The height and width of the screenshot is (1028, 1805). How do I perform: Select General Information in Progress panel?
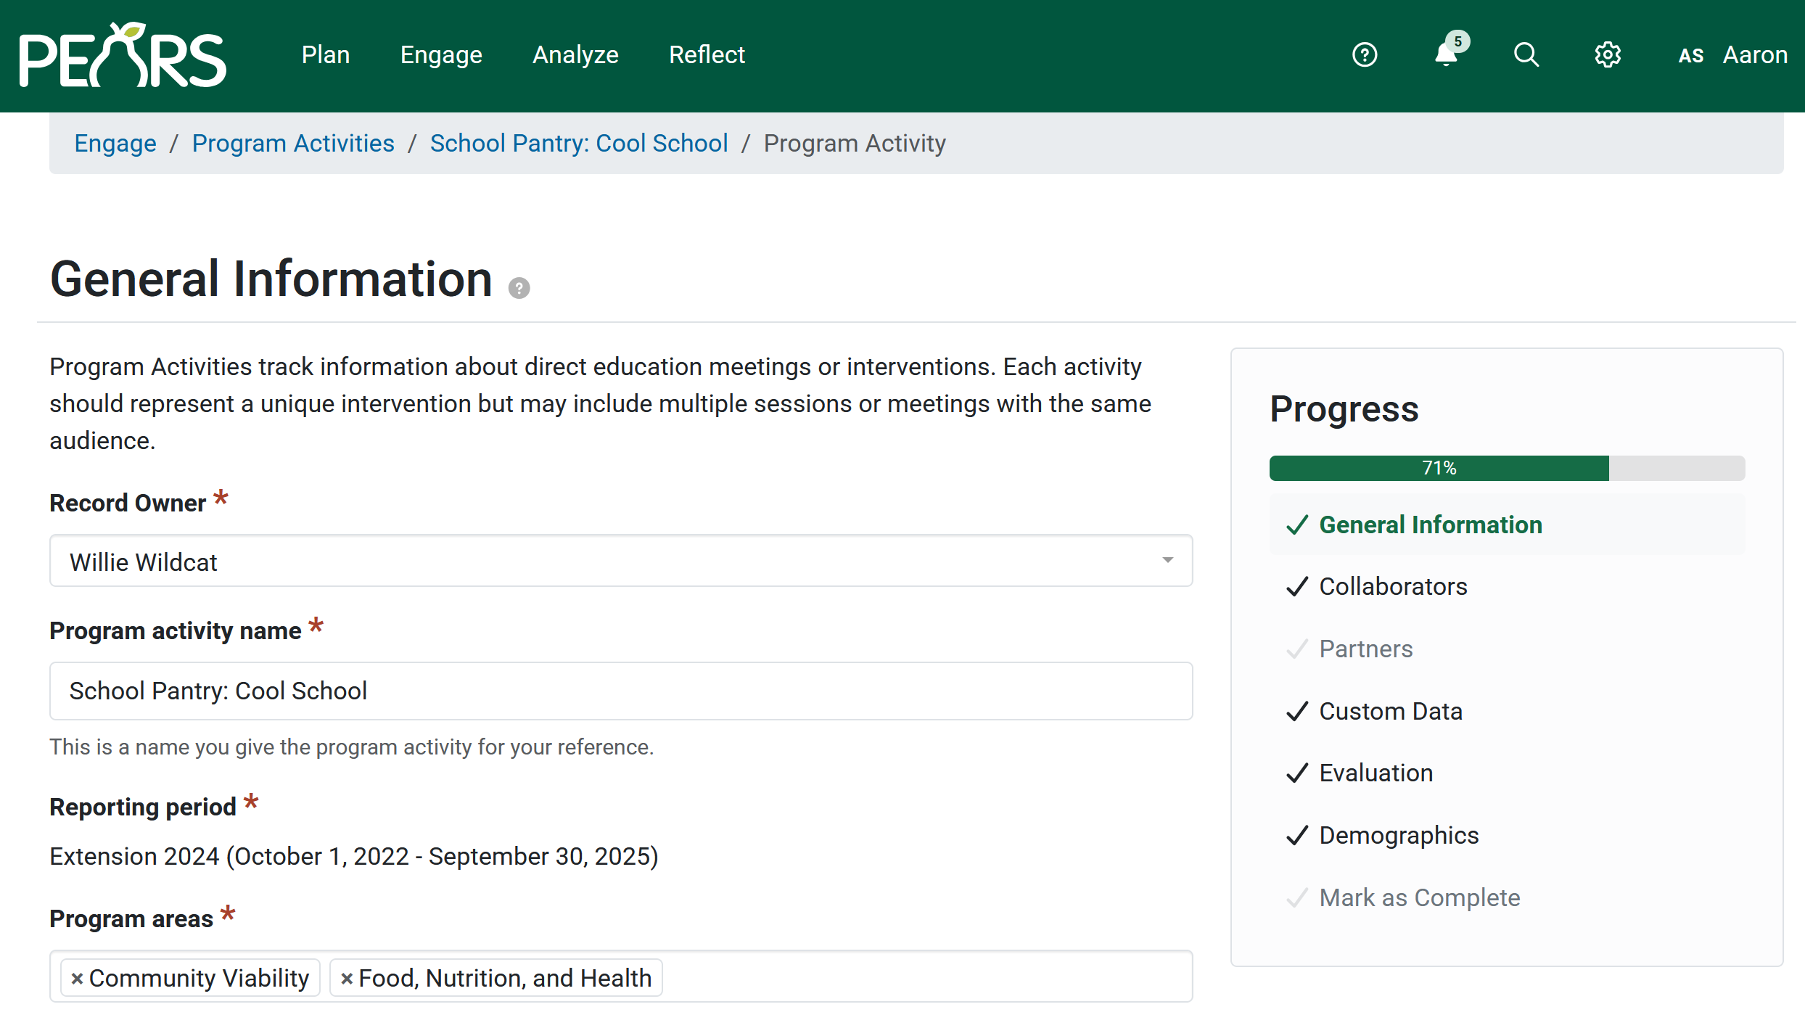point(1507,525)
